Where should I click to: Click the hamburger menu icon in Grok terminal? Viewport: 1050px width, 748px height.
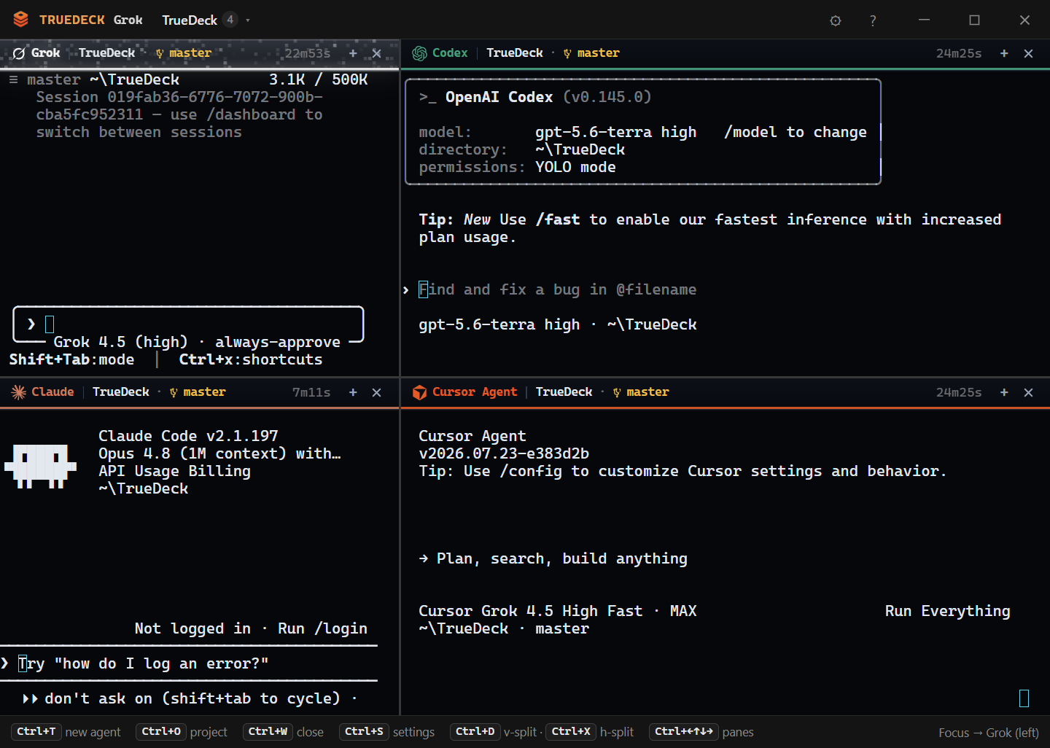(13, 79)
